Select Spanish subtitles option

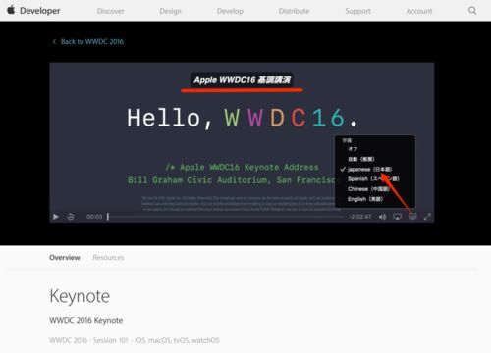tap(373, 179)
